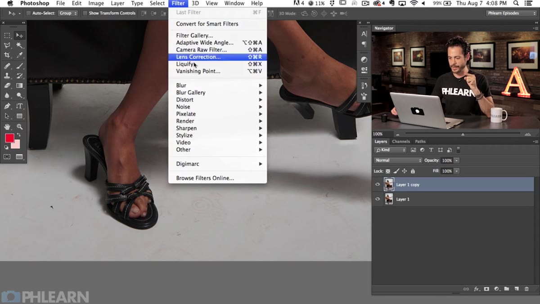Select the Move tool in toolbox
This screenshot has height=304, width=540.
(19, 36)
